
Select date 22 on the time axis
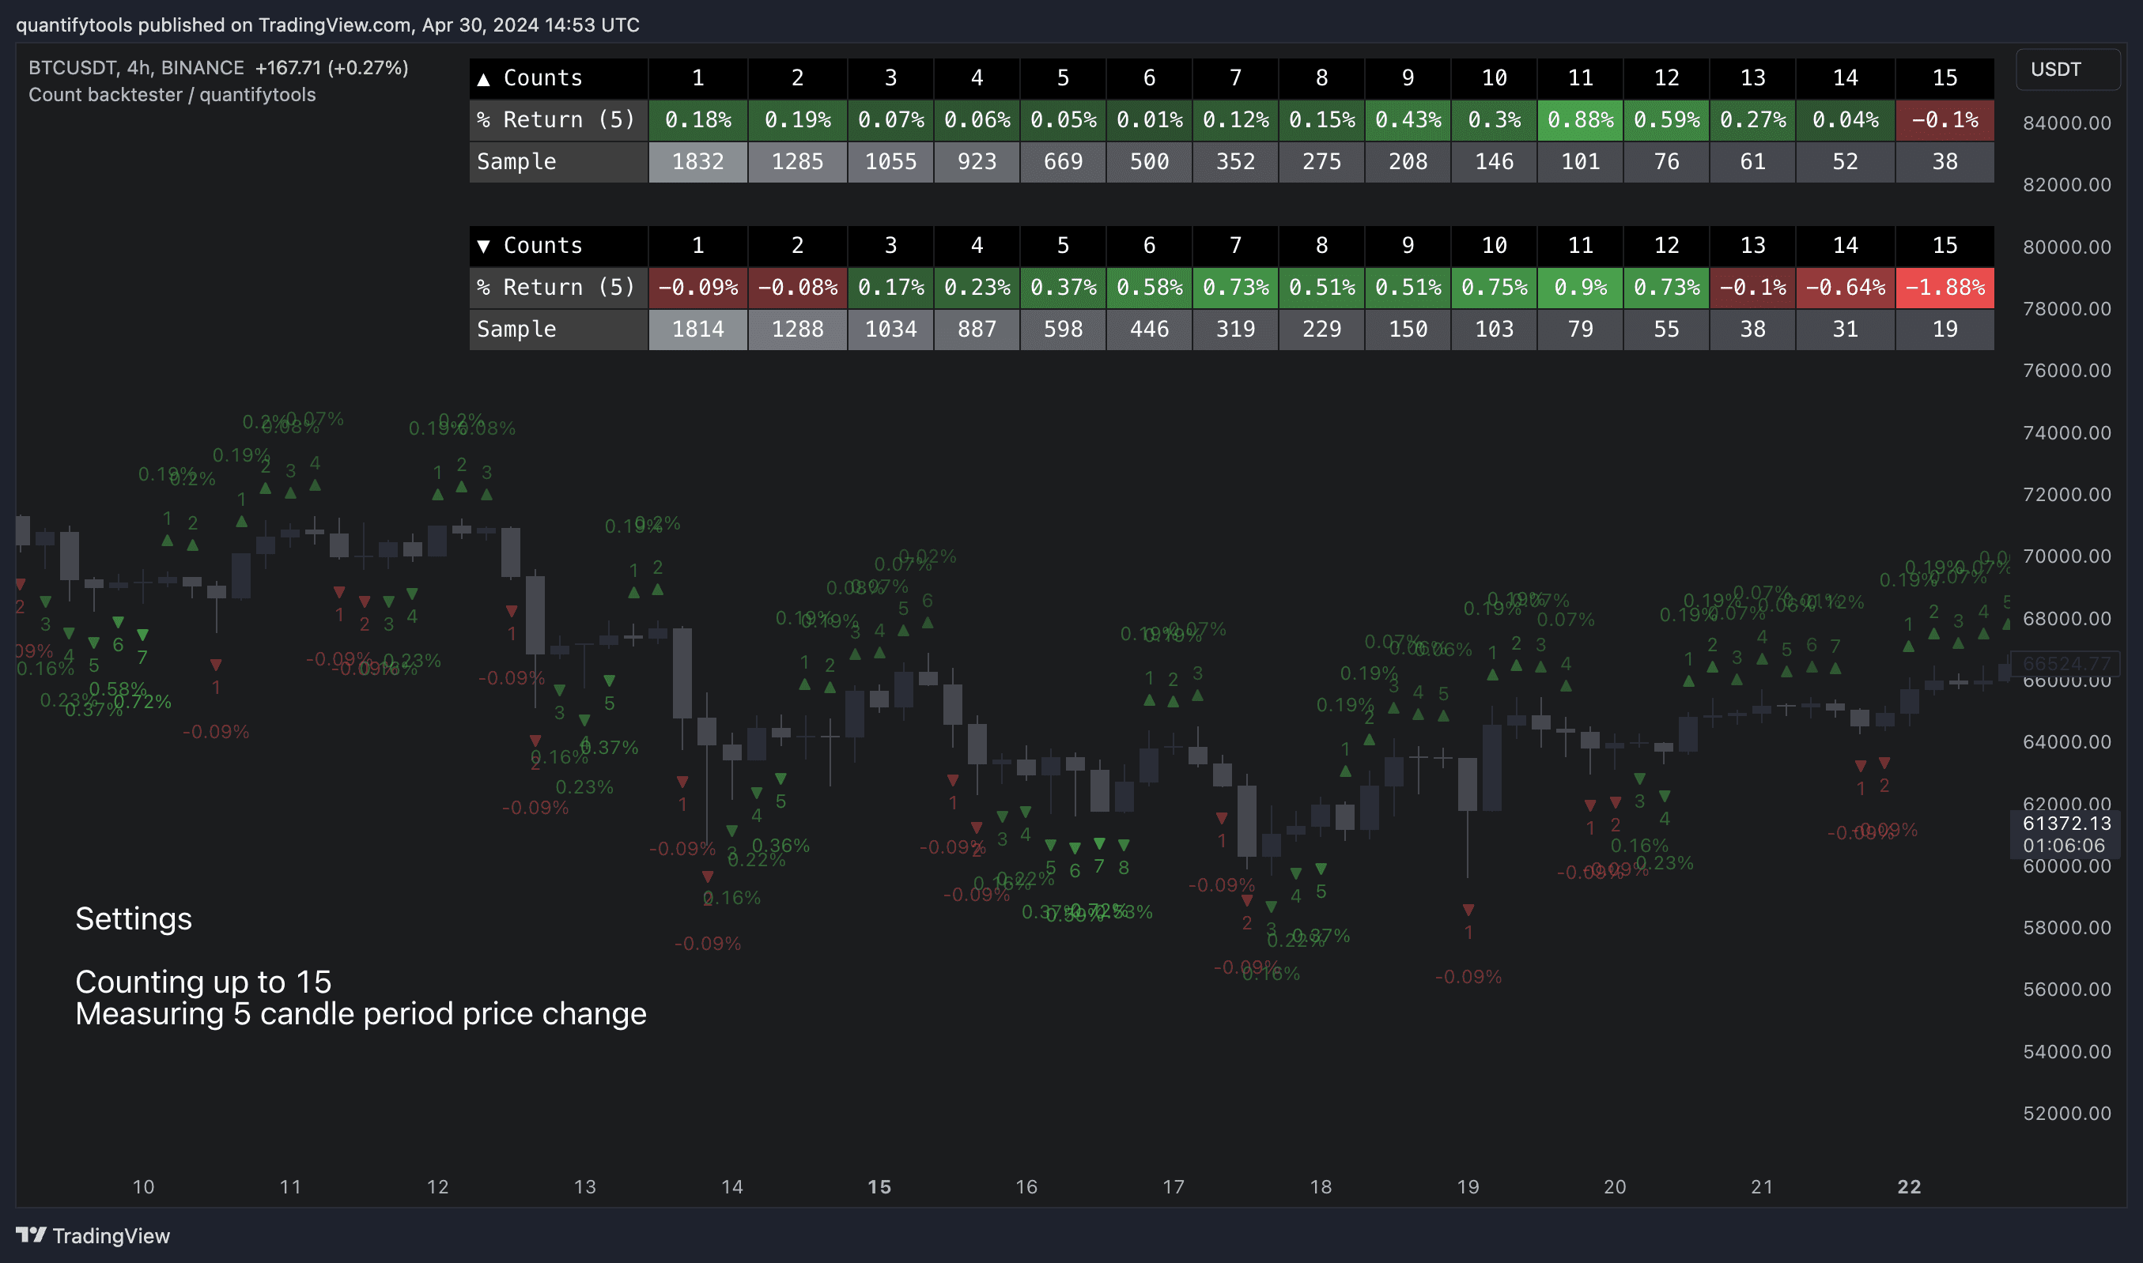1909,1186
